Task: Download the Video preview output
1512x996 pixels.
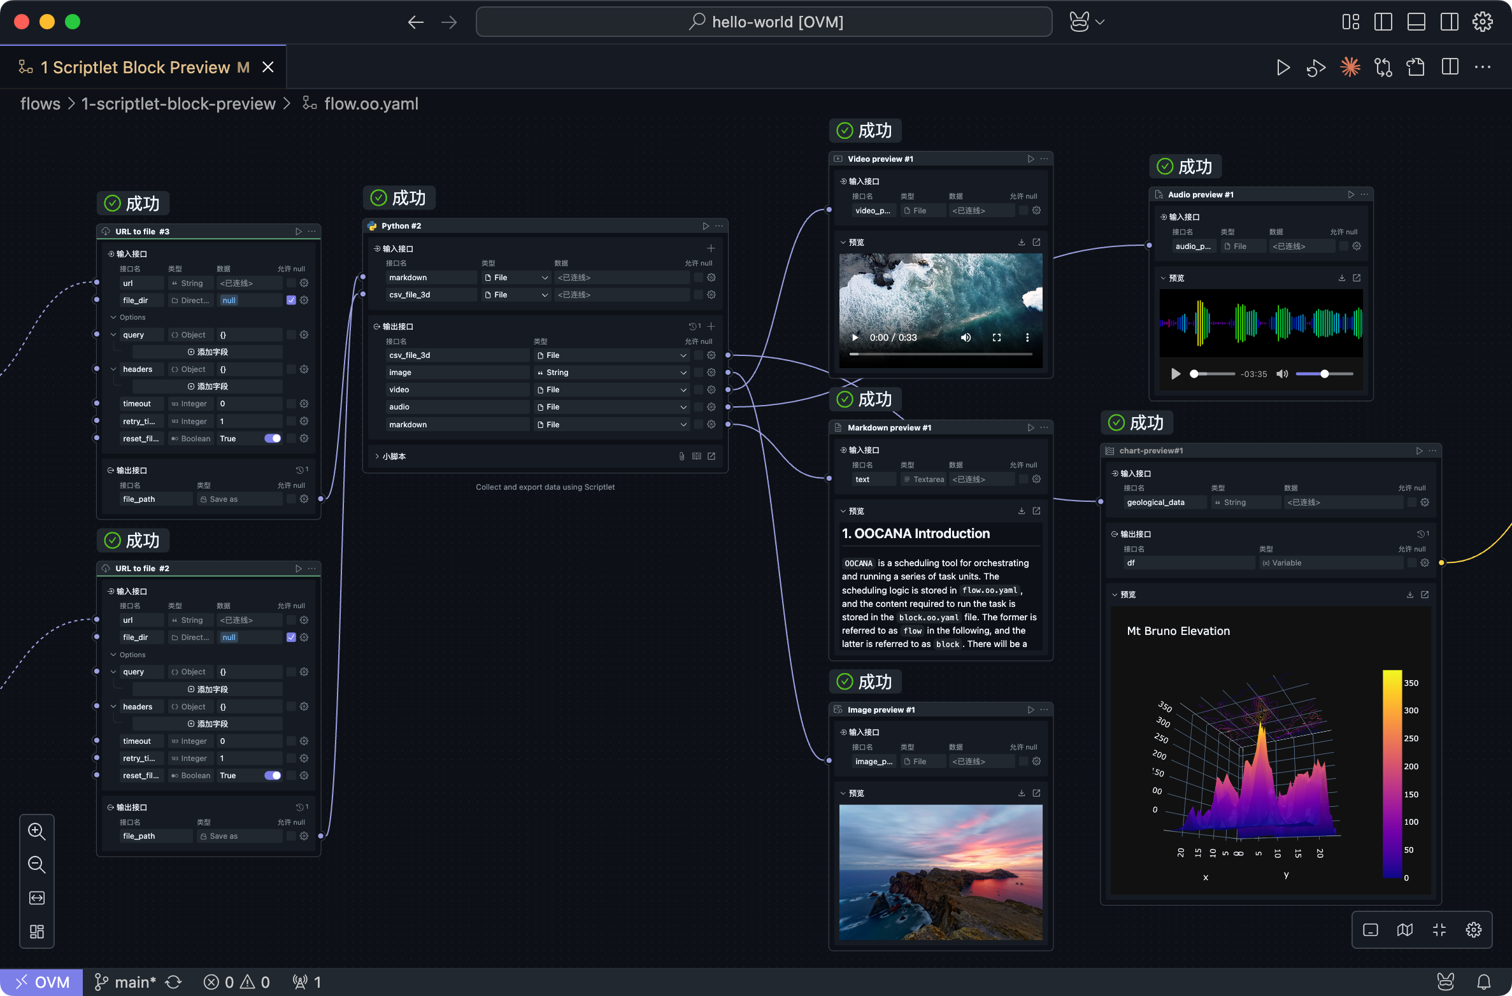Action: tap(1021, 243)
